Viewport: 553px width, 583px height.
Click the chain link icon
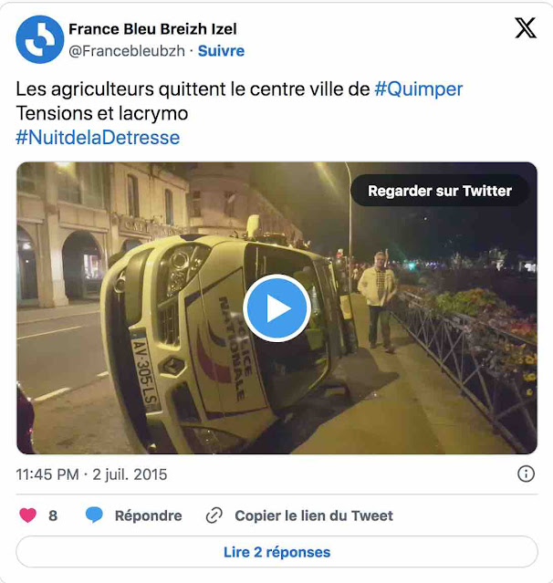(214, 515)
